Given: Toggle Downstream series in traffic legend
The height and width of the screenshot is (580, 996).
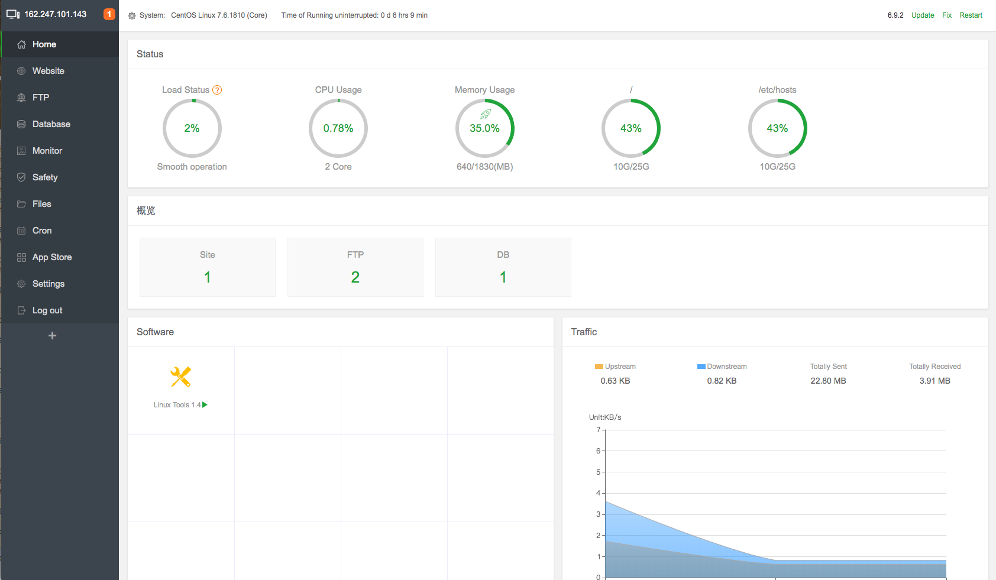Looking at the screenshot, I should tap(722, 367).
